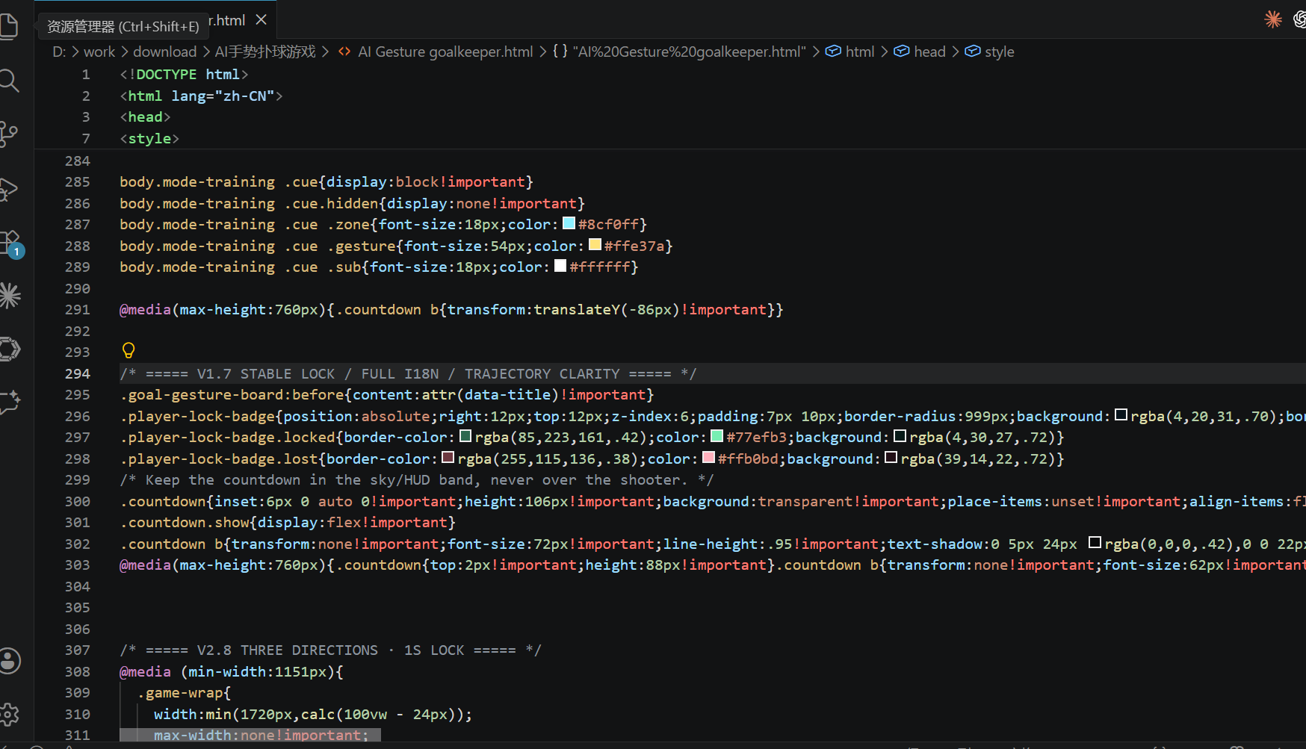Click the #77efb3 green color swatch
This screenshot has height=749, width=1306.
[717, 436]
